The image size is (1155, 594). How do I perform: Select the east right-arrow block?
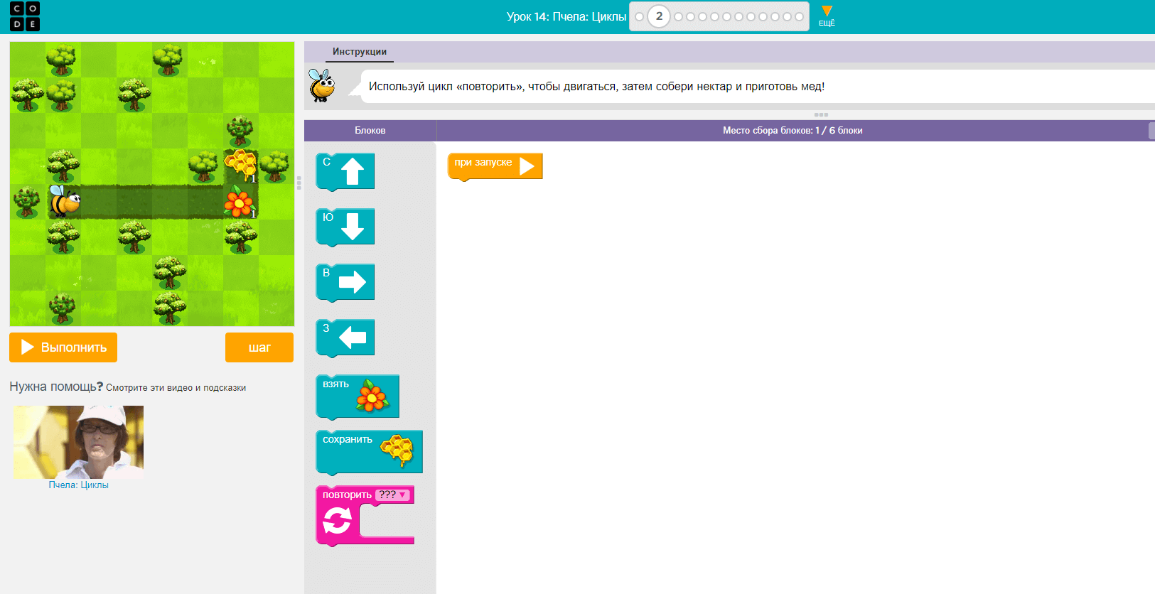point(345,282)
